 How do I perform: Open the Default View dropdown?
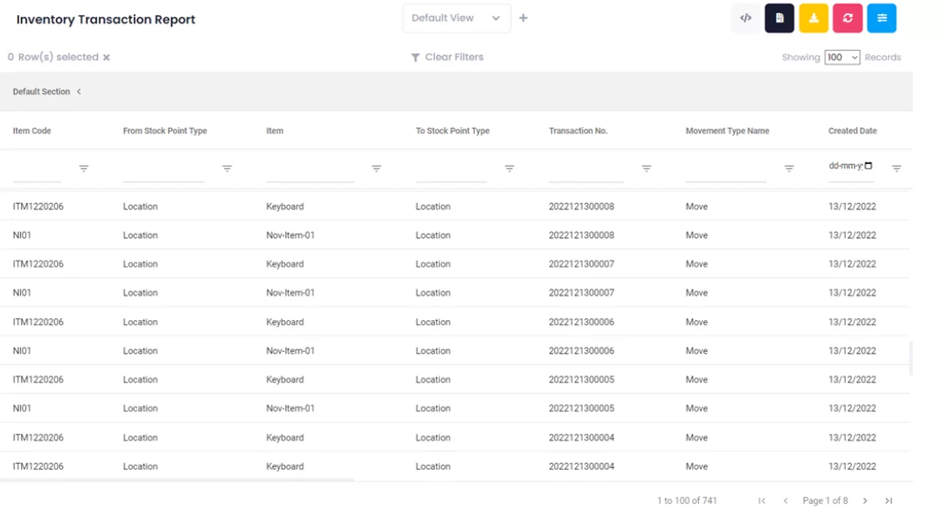tap(456, 18)
